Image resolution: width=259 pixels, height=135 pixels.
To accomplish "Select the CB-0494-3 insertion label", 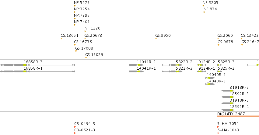I will (85, 124).
